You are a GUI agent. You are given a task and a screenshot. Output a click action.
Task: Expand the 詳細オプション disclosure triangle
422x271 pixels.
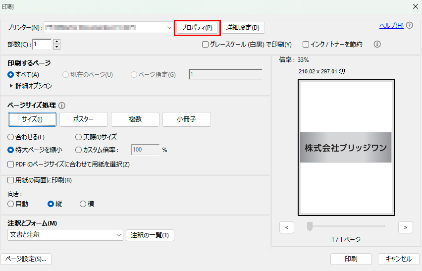[x=11, y=86]
